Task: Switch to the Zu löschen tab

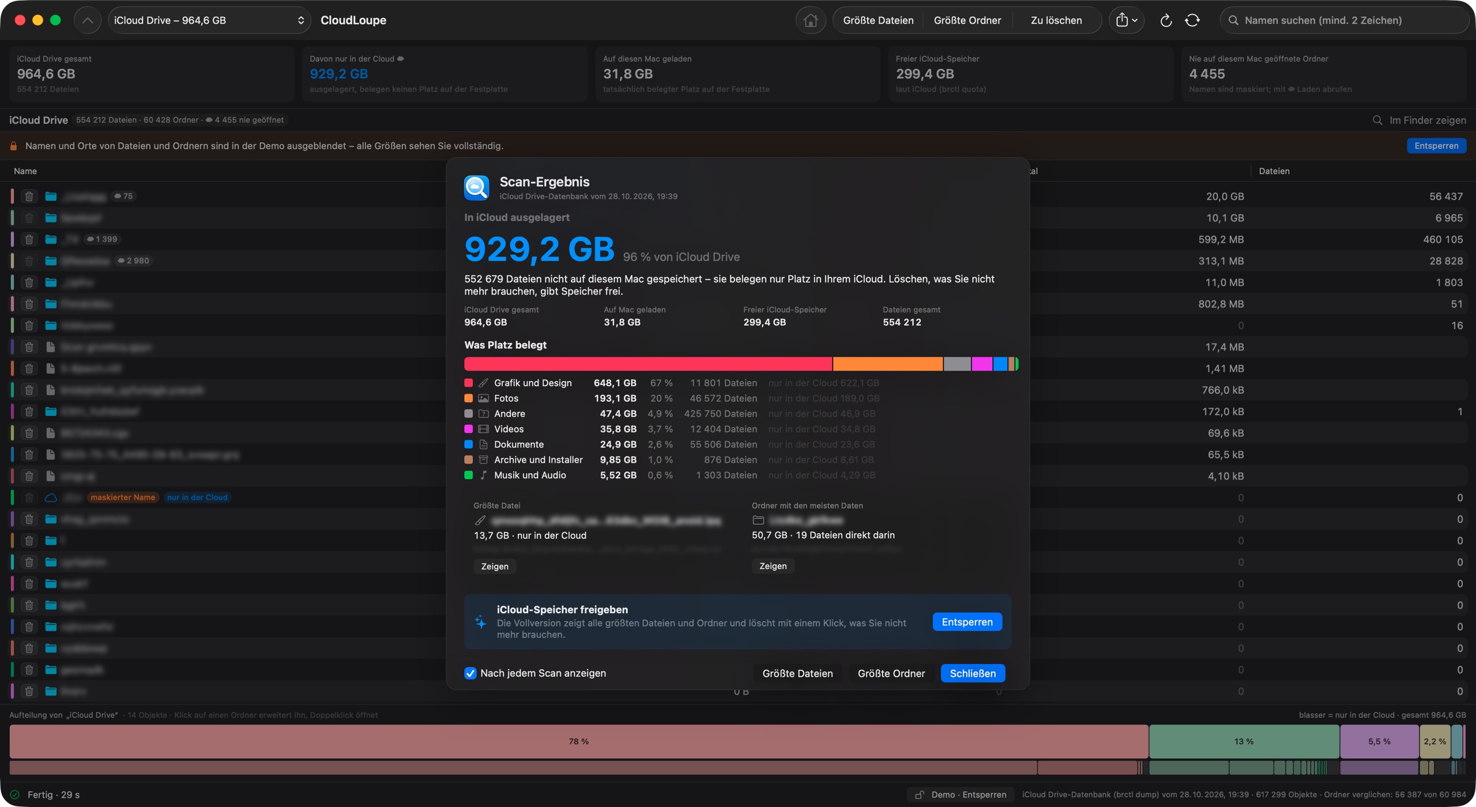Action: click(x=1056, y=20)
